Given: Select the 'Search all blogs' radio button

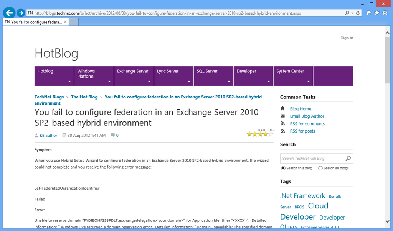Looking at the screenshot, I should (320, 168).
